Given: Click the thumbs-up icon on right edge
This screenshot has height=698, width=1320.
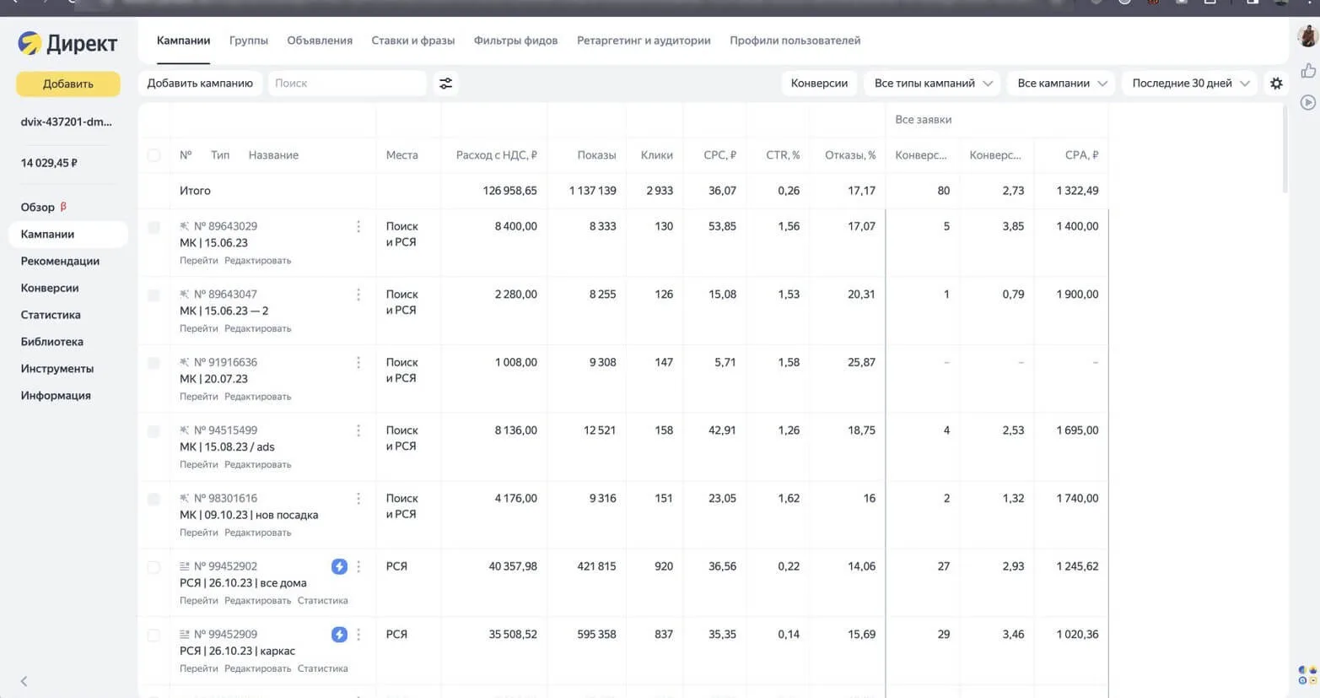Looking at the screenshot, I should click(x=1308, y=71).
